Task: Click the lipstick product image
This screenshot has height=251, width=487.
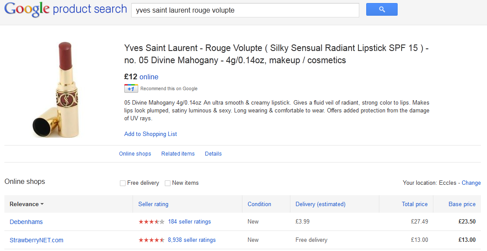Action: (x=55, y=89)
